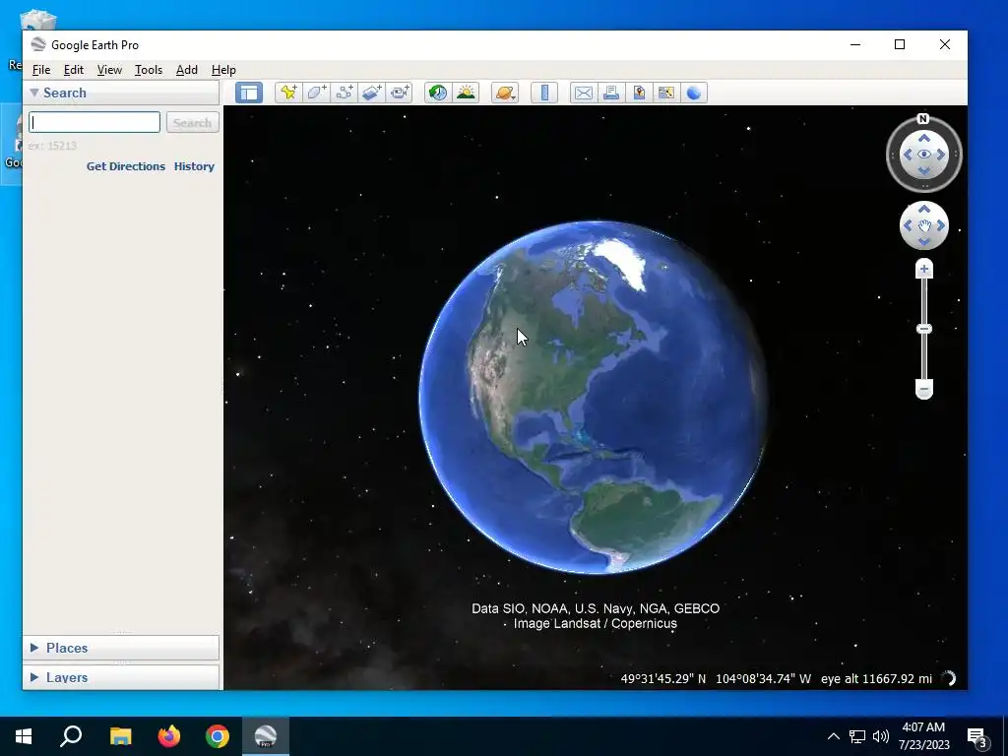Show hidden tray icons chevron
Image resolution: width=1008 pixels, height=756 pixels.
833,736
